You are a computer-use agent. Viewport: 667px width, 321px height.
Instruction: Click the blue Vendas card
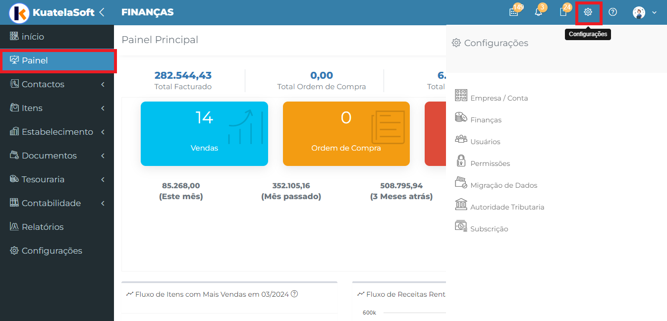(204, 134)
